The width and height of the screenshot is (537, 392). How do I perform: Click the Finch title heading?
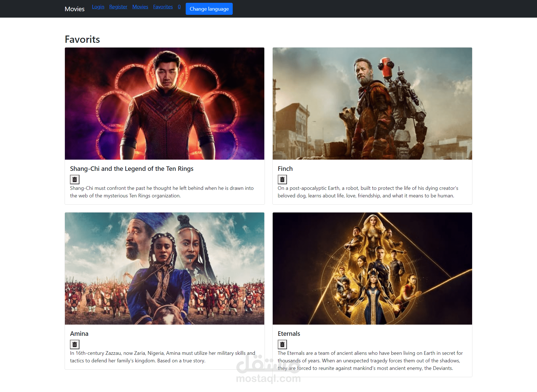285,169
